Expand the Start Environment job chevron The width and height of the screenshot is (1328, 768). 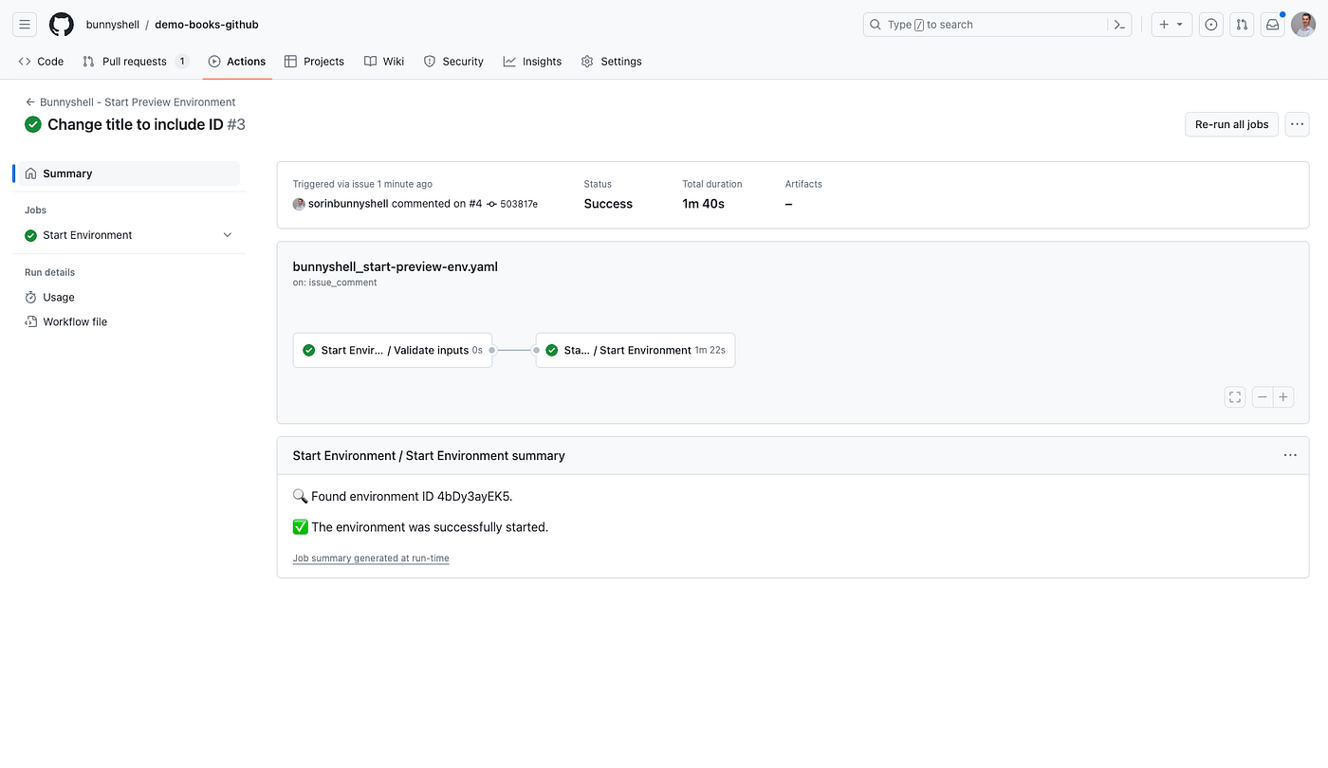pos(227,235)
